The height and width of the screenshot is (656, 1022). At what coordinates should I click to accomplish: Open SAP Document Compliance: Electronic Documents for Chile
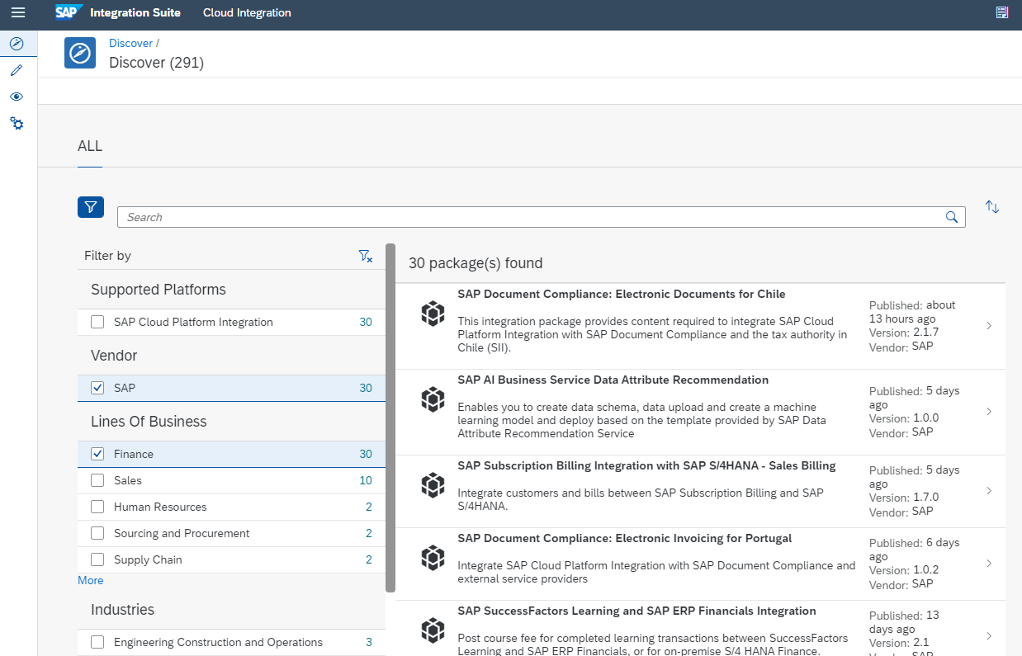(x=622, y=294)
